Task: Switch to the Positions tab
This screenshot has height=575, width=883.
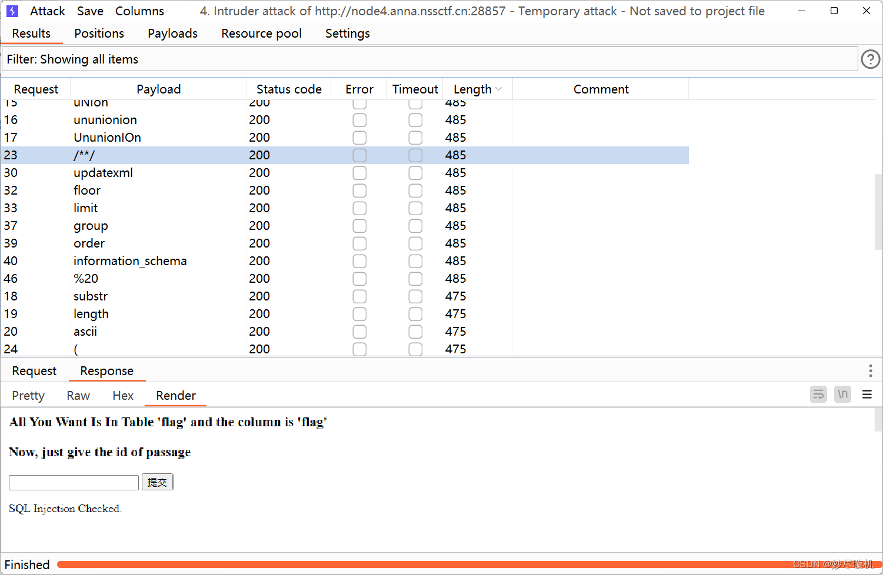Action: [x=99, y=34]
